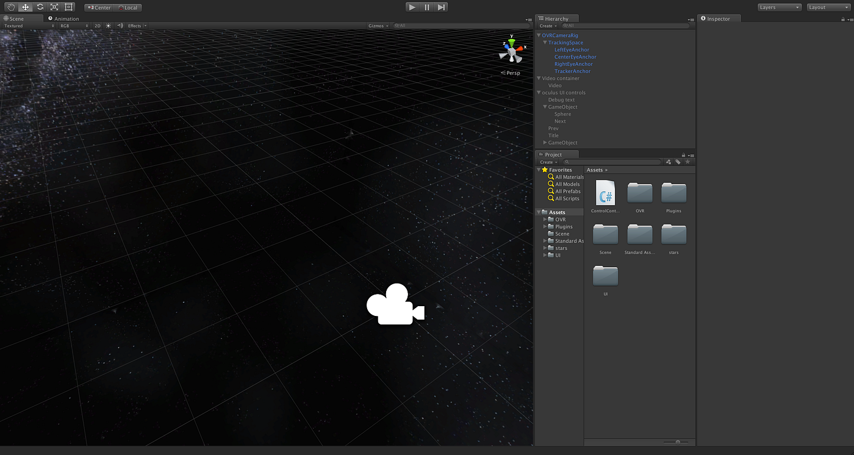
Task: Search by type icon in Project
Action: (x=669, y=162)
